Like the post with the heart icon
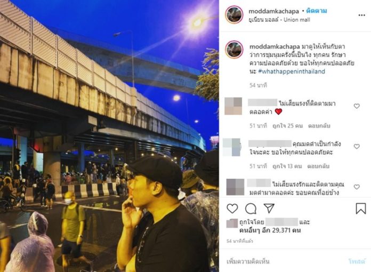The height and width of the screenshot is (272, 371). coord(232,209)
